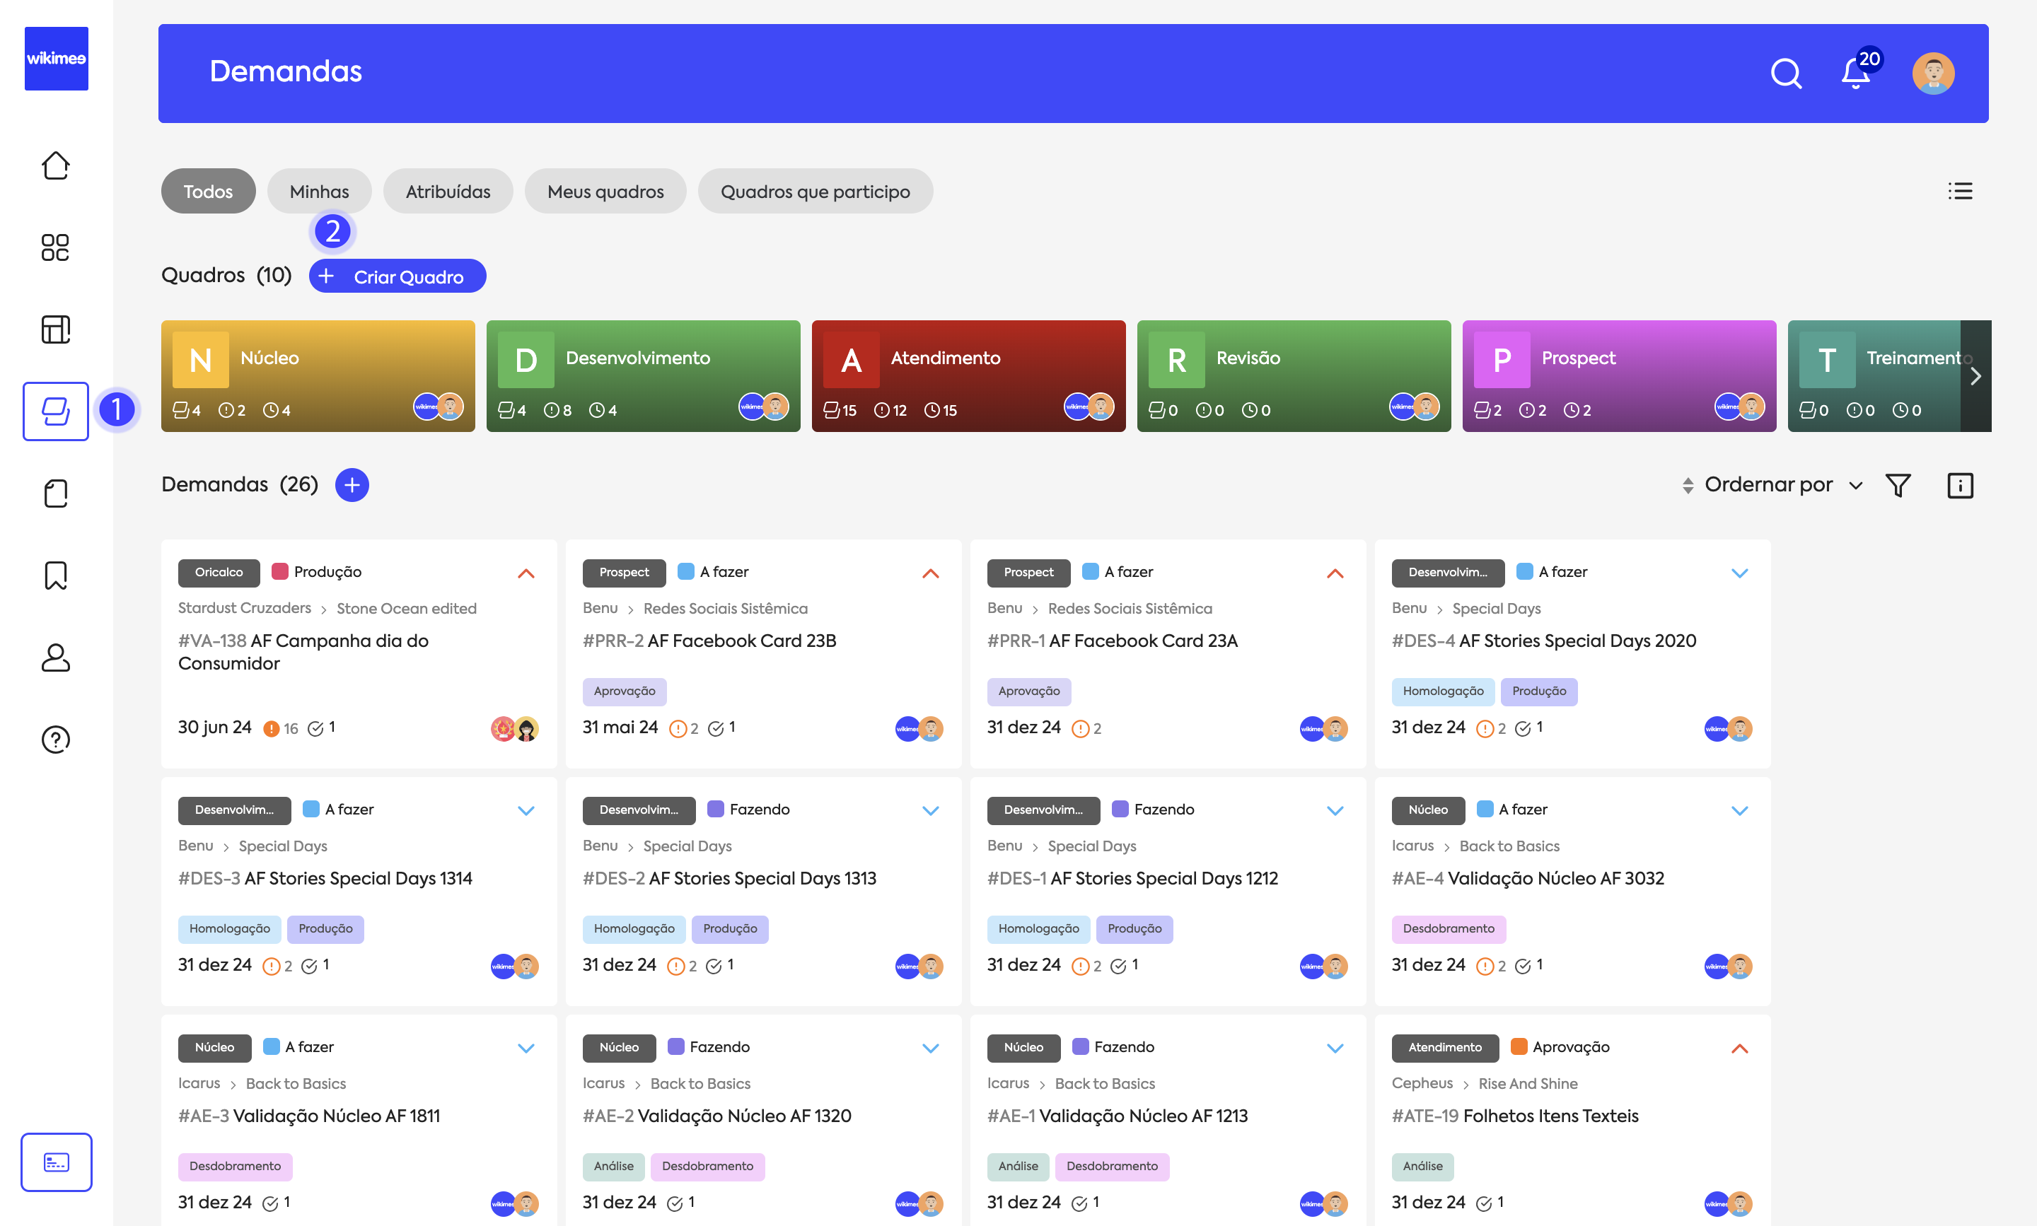Viewport: 2037px width, 1226px height.
Task: Select the Minhas filter tab
Action: click(319, 192)
